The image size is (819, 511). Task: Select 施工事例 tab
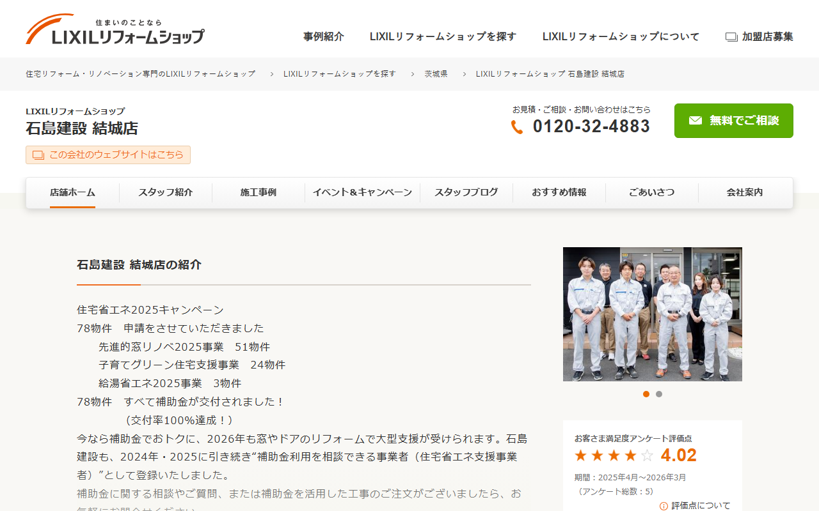coord(258,192)
